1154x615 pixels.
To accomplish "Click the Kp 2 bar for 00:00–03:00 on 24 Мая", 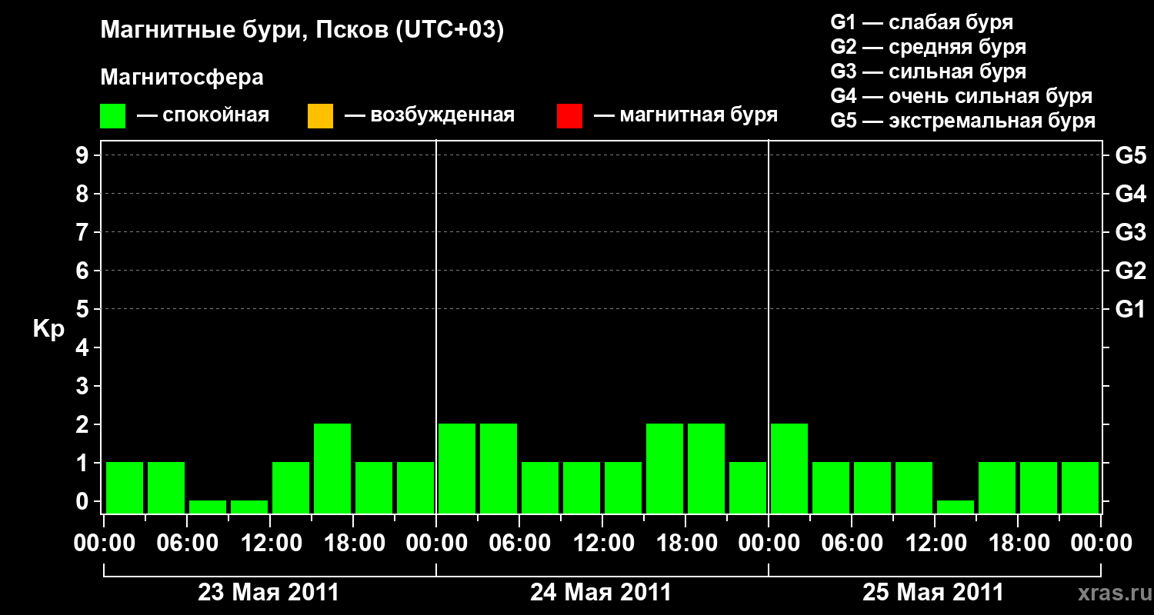I will 457,468.
